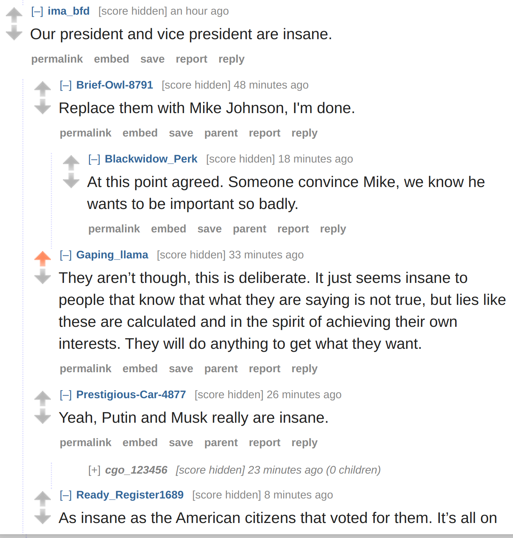Upvote Blackwidow_Perk's comment

pos(71,163)
